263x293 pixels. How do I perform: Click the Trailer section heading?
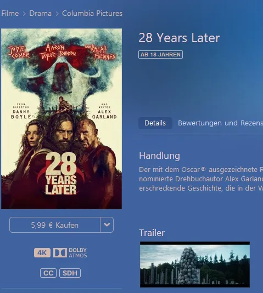pyautogui.click(x=152, y=233)
